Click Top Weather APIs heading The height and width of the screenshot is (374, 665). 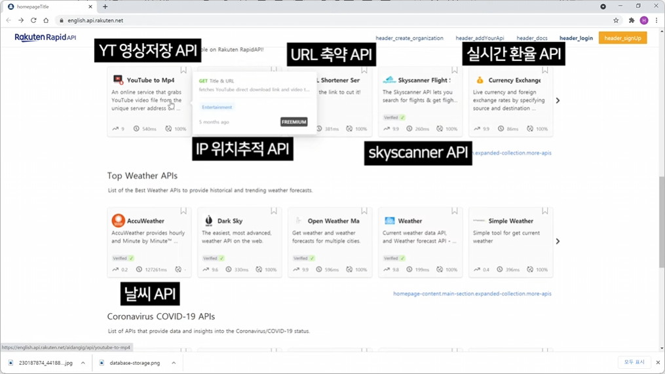pos(142,176)
